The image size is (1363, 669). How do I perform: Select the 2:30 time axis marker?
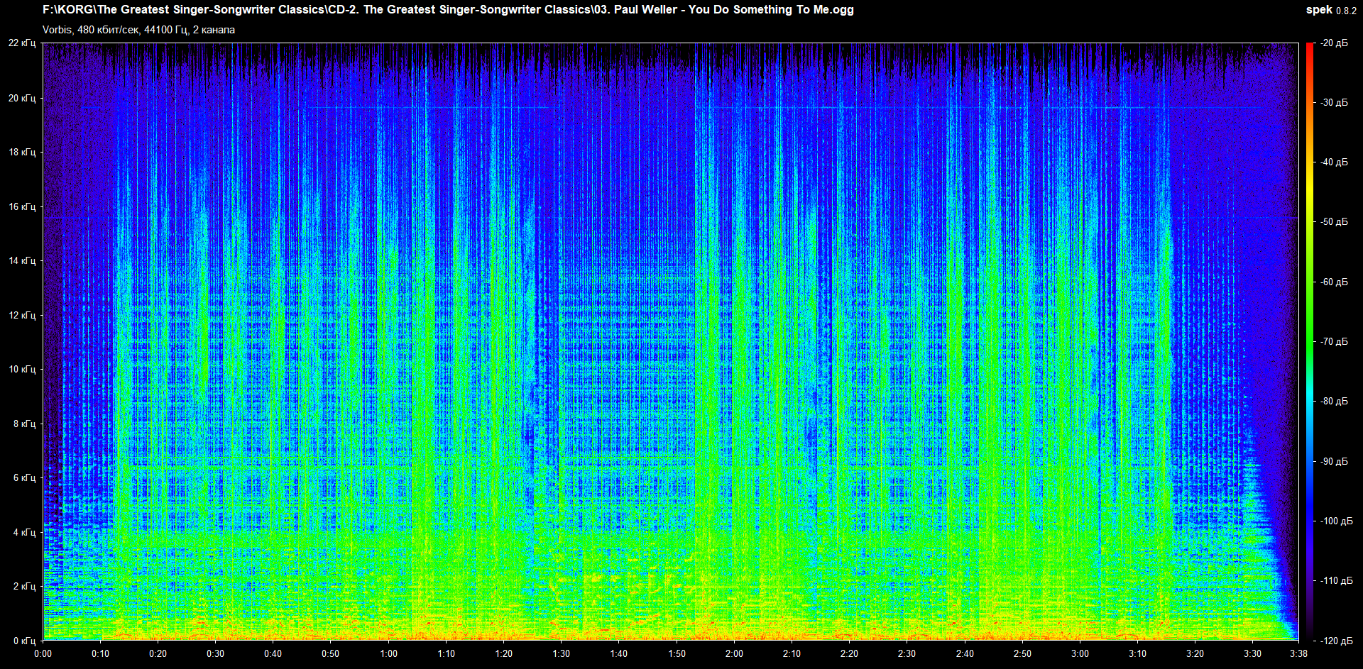point(907,653)
